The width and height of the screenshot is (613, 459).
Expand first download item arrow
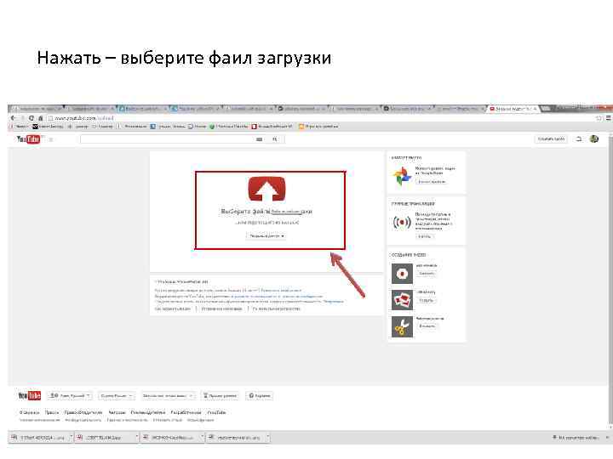pyautogui.click(x=72, y=438)
